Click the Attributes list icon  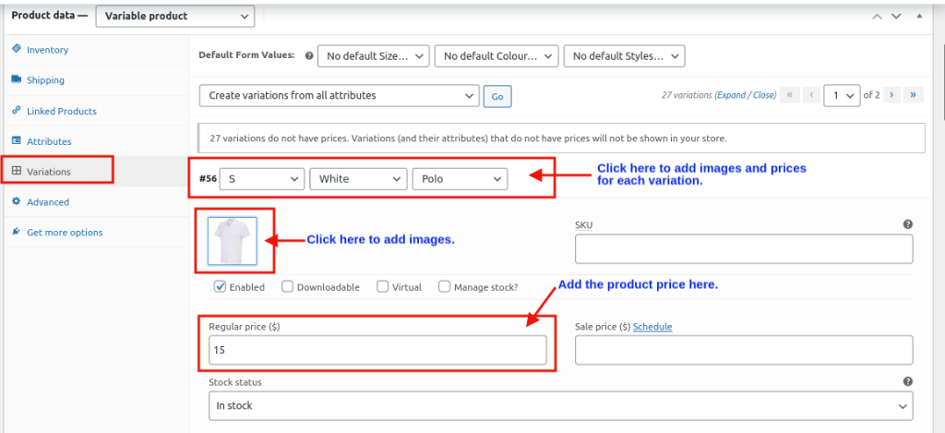click(17, 141)
